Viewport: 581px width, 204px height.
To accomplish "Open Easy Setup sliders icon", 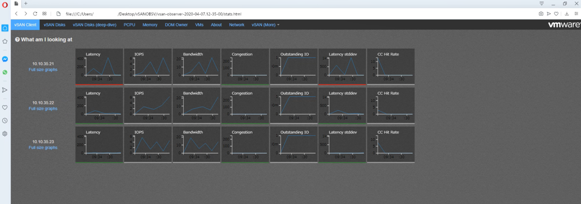I will [575, 14].
